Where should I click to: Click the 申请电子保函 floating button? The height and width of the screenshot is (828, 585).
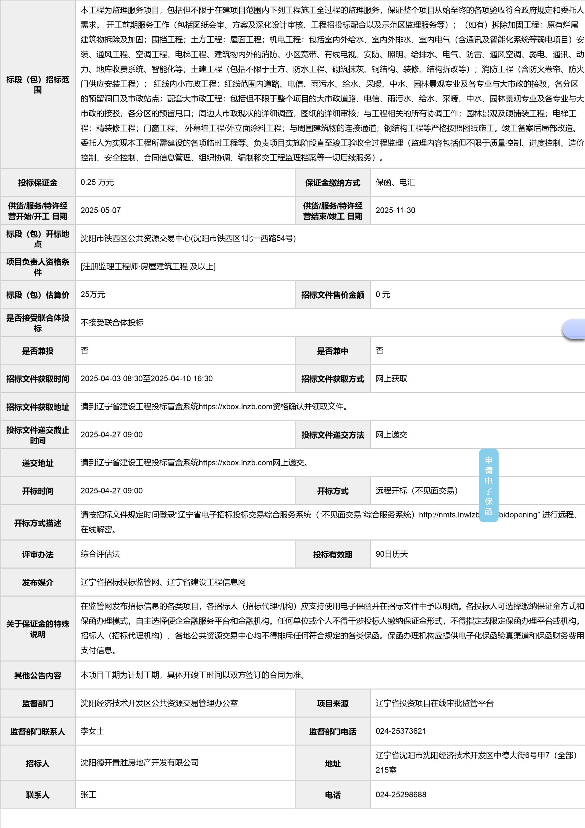coord(488,485)
